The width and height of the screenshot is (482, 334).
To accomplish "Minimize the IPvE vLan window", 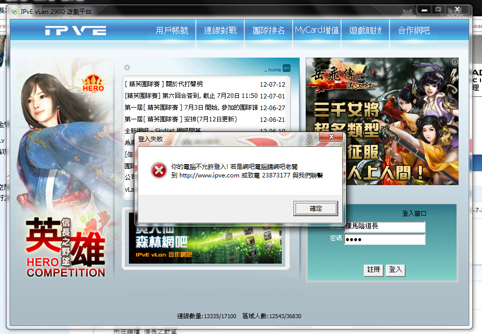I will point(424,10).
